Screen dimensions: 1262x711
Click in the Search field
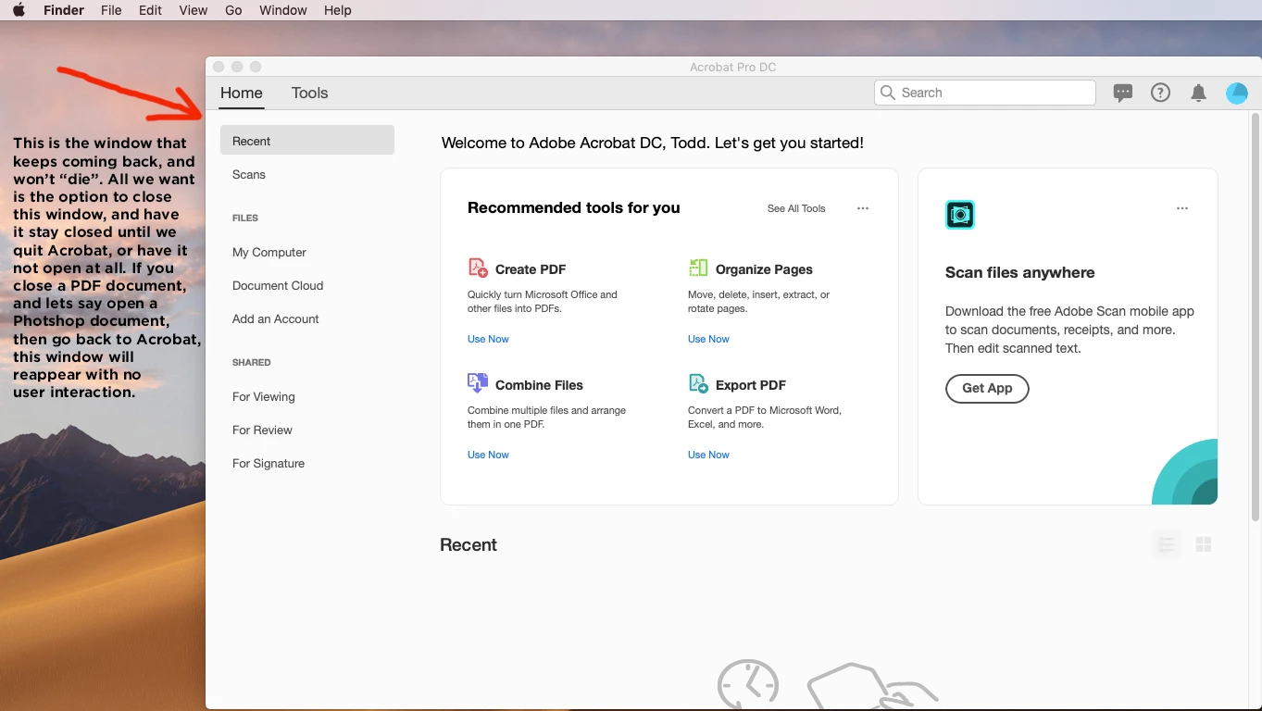(x=985, y=93)
